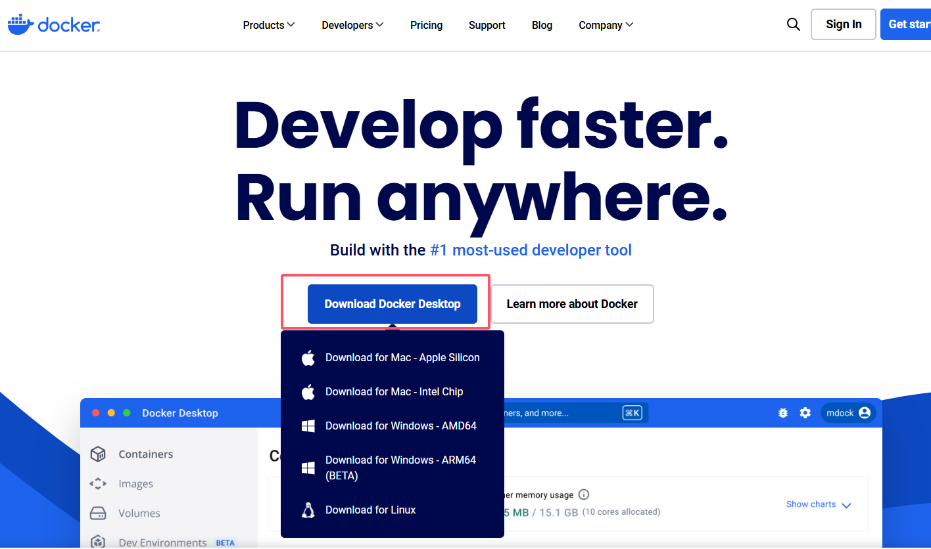Click Apple icon for Mac Intel Chip
Image resolution: width=931 pixels, height=549 pixels.
(x=308, y=392)
